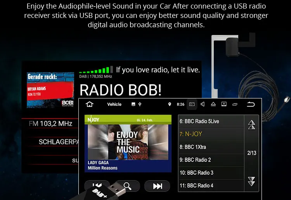Open the recent apps icon
This screenshot has width=291, height=200.
235,104
